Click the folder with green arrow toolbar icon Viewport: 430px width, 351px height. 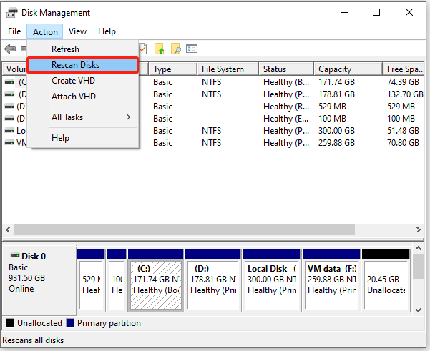159,49
